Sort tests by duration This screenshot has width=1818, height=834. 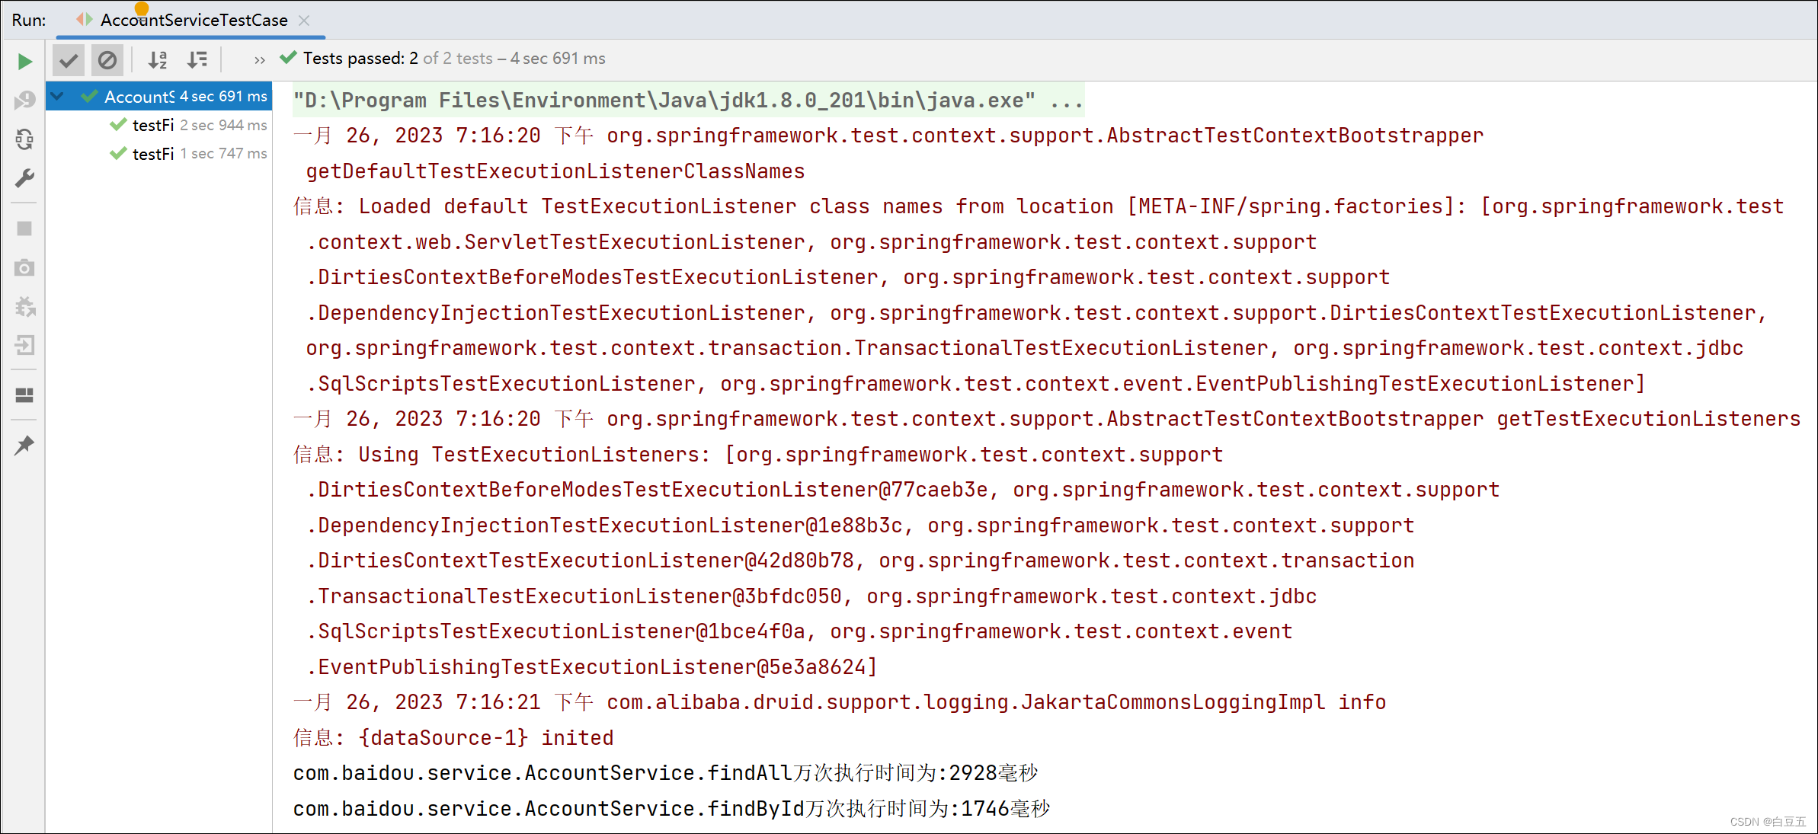tap(197, 59)
